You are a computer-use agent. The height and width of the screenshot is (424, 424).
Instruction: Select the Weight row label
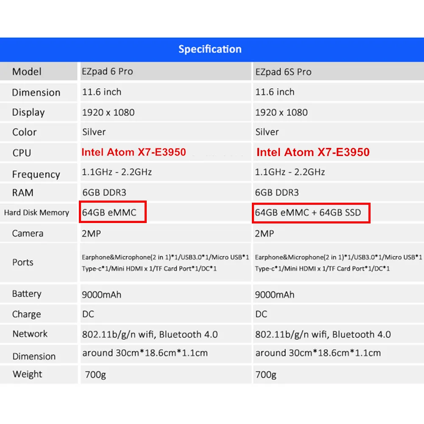(27, 374)
